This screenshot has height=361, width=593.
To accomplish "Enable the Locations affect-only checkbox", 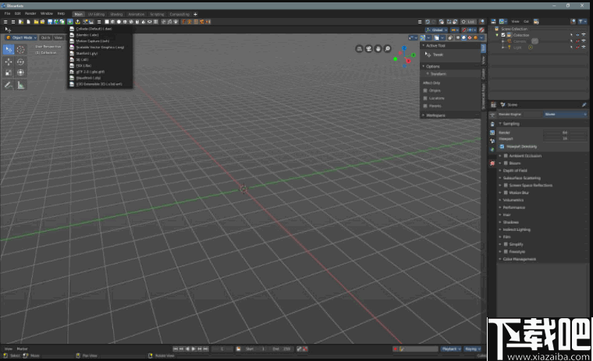I will [425, 98].
